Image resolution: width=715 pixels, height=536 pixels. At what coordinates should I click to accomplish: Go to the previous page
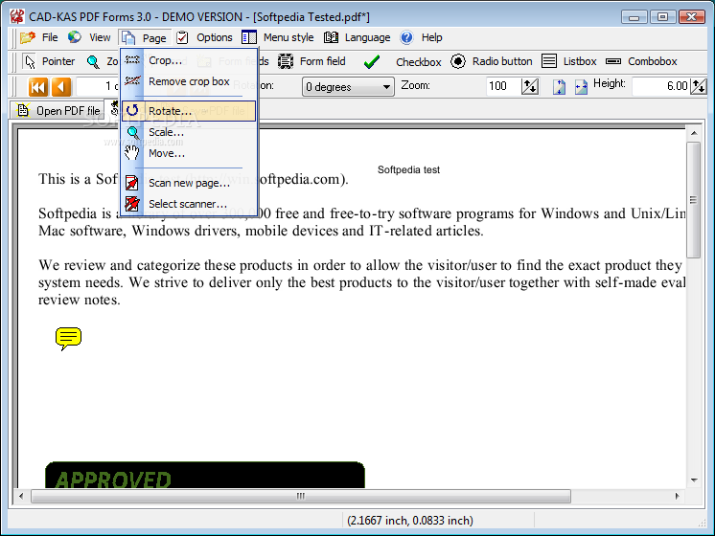(61, 86)
